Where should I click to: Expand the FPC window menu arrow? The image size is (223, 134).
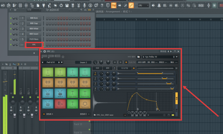click(41, 51)
